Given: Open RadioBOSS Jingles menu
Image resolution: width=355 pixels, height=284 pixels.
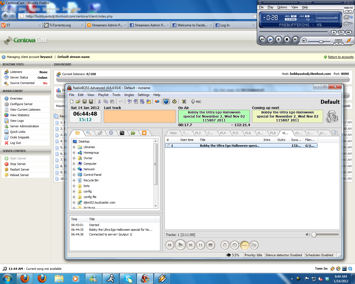Looking at the screenshot, I should 129,95.
